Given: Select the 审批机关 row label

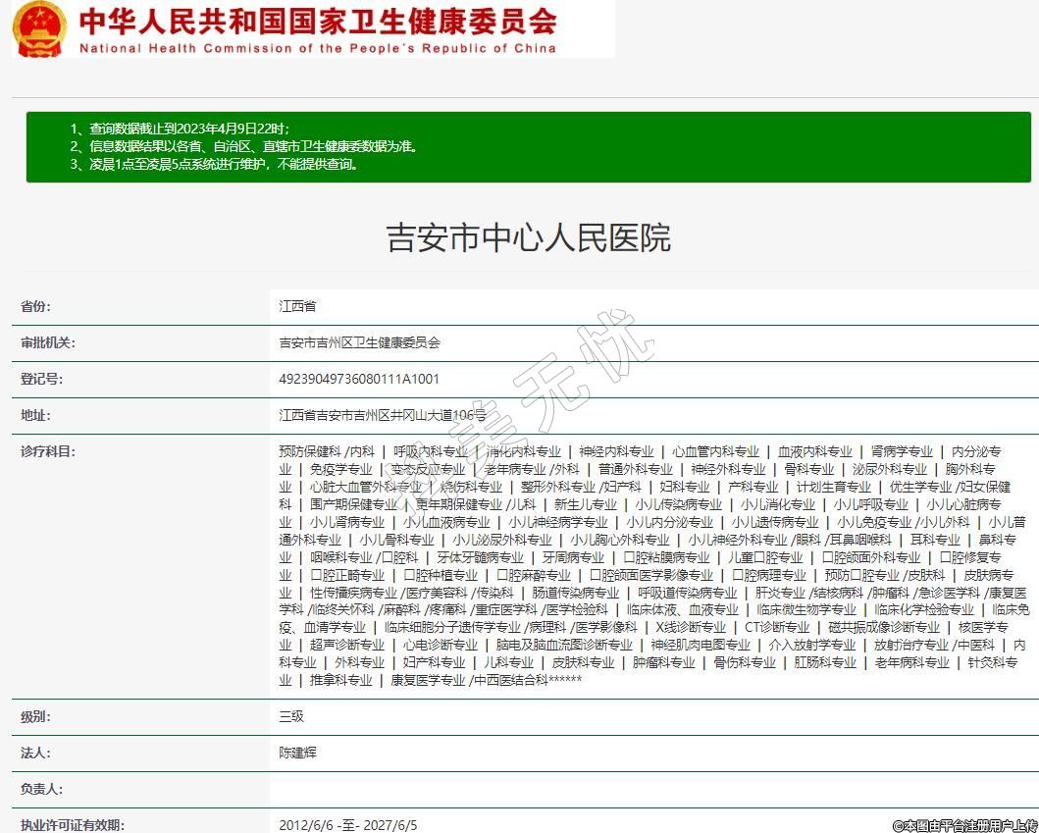Looking at the screenshot, I should pyautogui.click(x=48, y=342).
